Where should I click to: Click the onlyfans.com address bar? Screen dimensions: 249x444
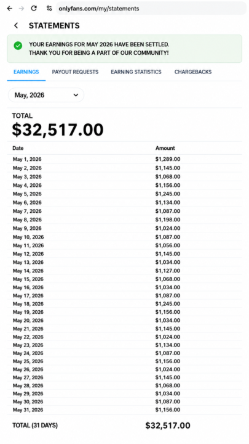[x=151, y=9]
